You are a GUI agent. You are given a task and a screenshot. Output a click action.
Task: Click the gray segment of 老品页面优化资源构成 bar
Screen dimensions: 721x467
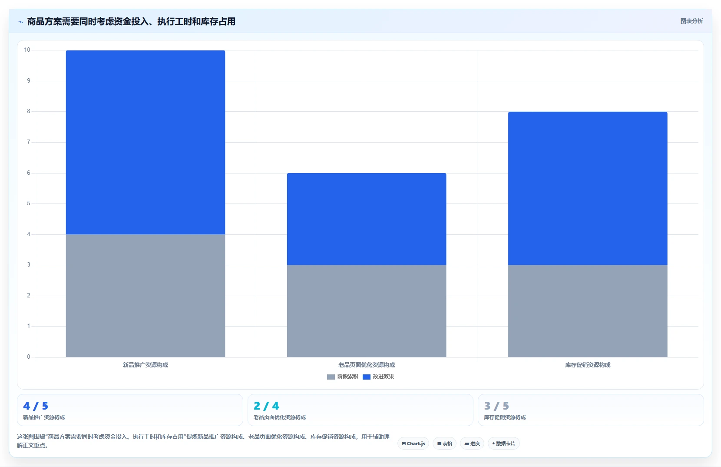pyautogui.click(x=367, y=311)
